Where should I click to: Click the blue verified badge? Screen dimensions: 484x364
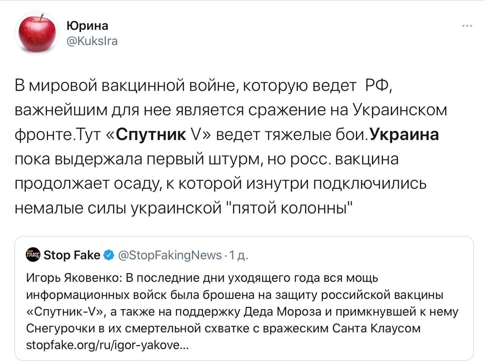click(x=109, y=255)
